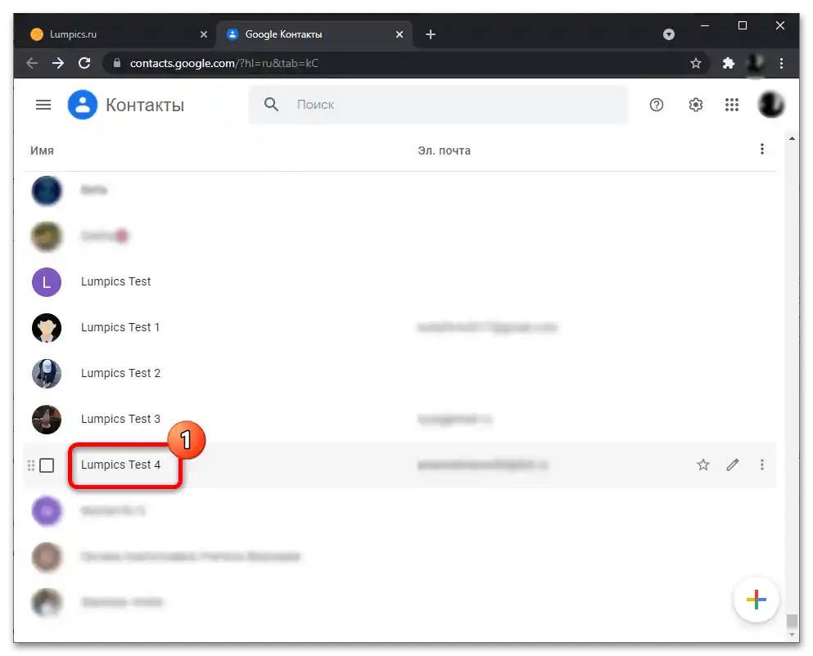Image resolution: width=813 pixels, height=656 pixels.
Task: Focus the Поиск search field
Action: [438, 105]
